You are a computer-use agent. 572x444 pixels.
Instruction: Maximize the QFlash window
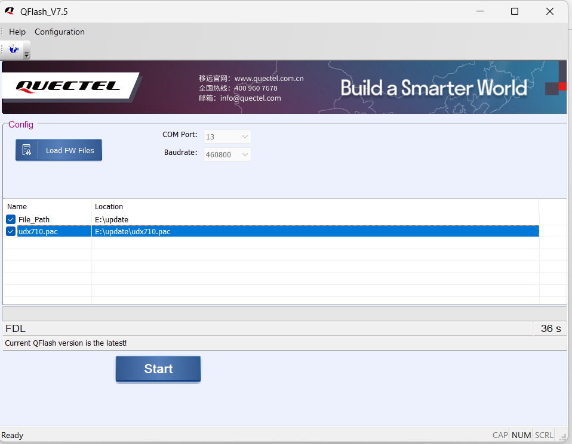coord(514,11)
